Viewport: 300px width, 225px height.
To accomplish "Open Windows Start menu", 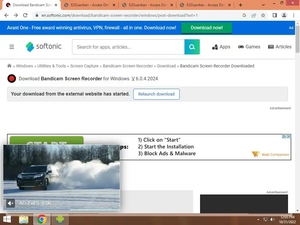I will [x=7, y=219].
